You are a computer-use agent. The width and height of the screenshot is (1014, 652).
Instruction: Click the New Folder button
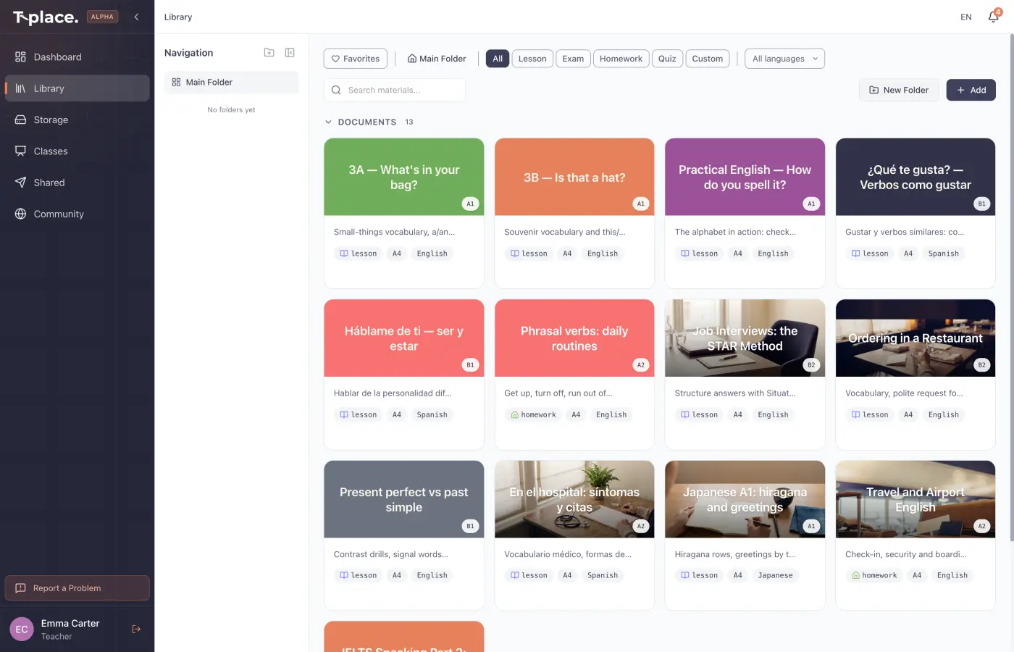pos(899,90)
